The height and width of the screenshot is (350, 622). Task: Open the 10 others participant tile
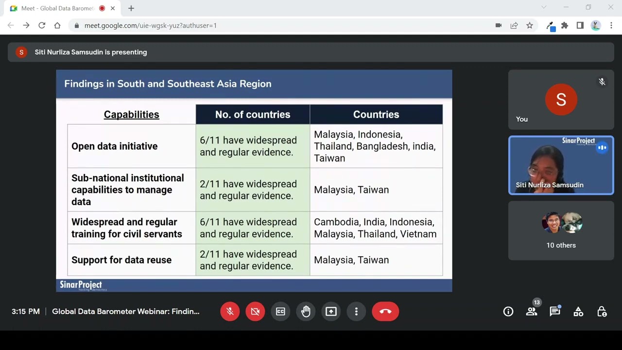point(561,230)
